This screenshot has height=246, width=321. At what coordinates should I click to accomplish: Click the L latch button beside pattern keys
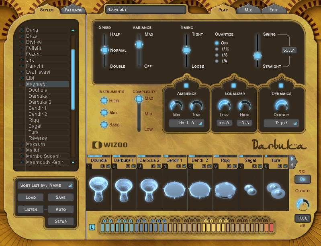92,227
